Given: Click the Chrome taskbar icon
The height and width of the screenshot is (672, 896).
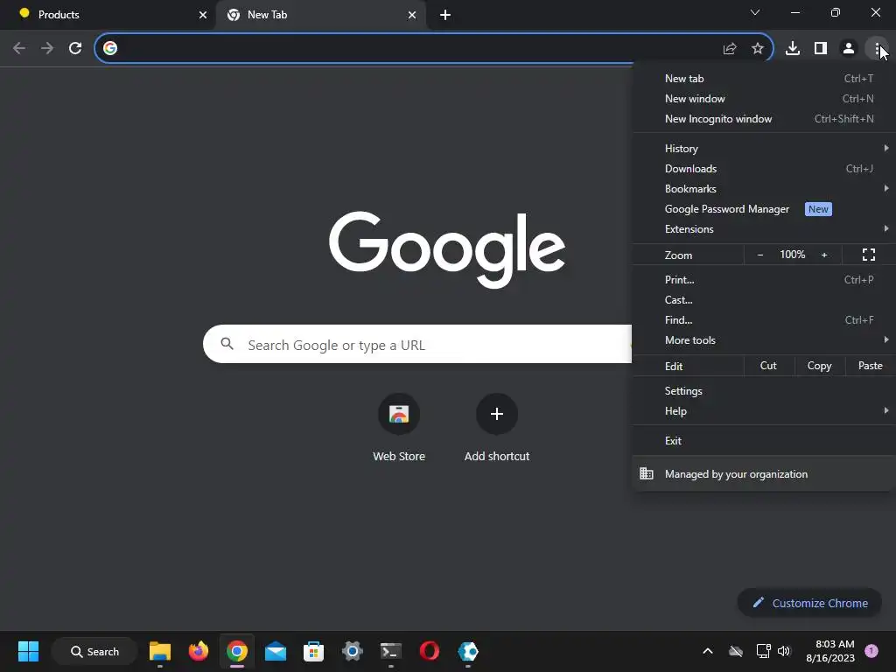Looking at the screenshot, I should tap(236, 651).
